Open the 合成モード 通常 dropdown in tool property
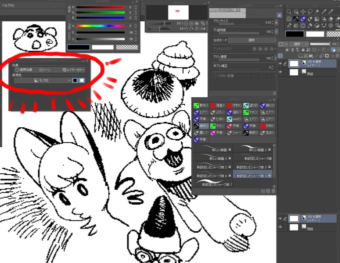This screenshot has height=263, width=340. click(x=251, y=40)
